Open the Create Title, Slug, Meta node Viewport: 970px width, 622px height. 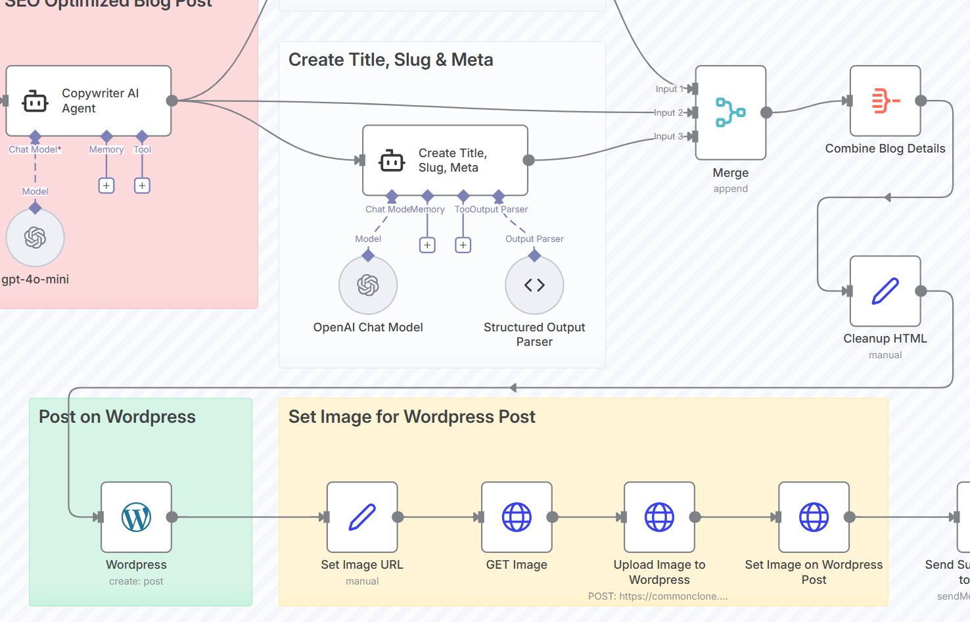445,160
